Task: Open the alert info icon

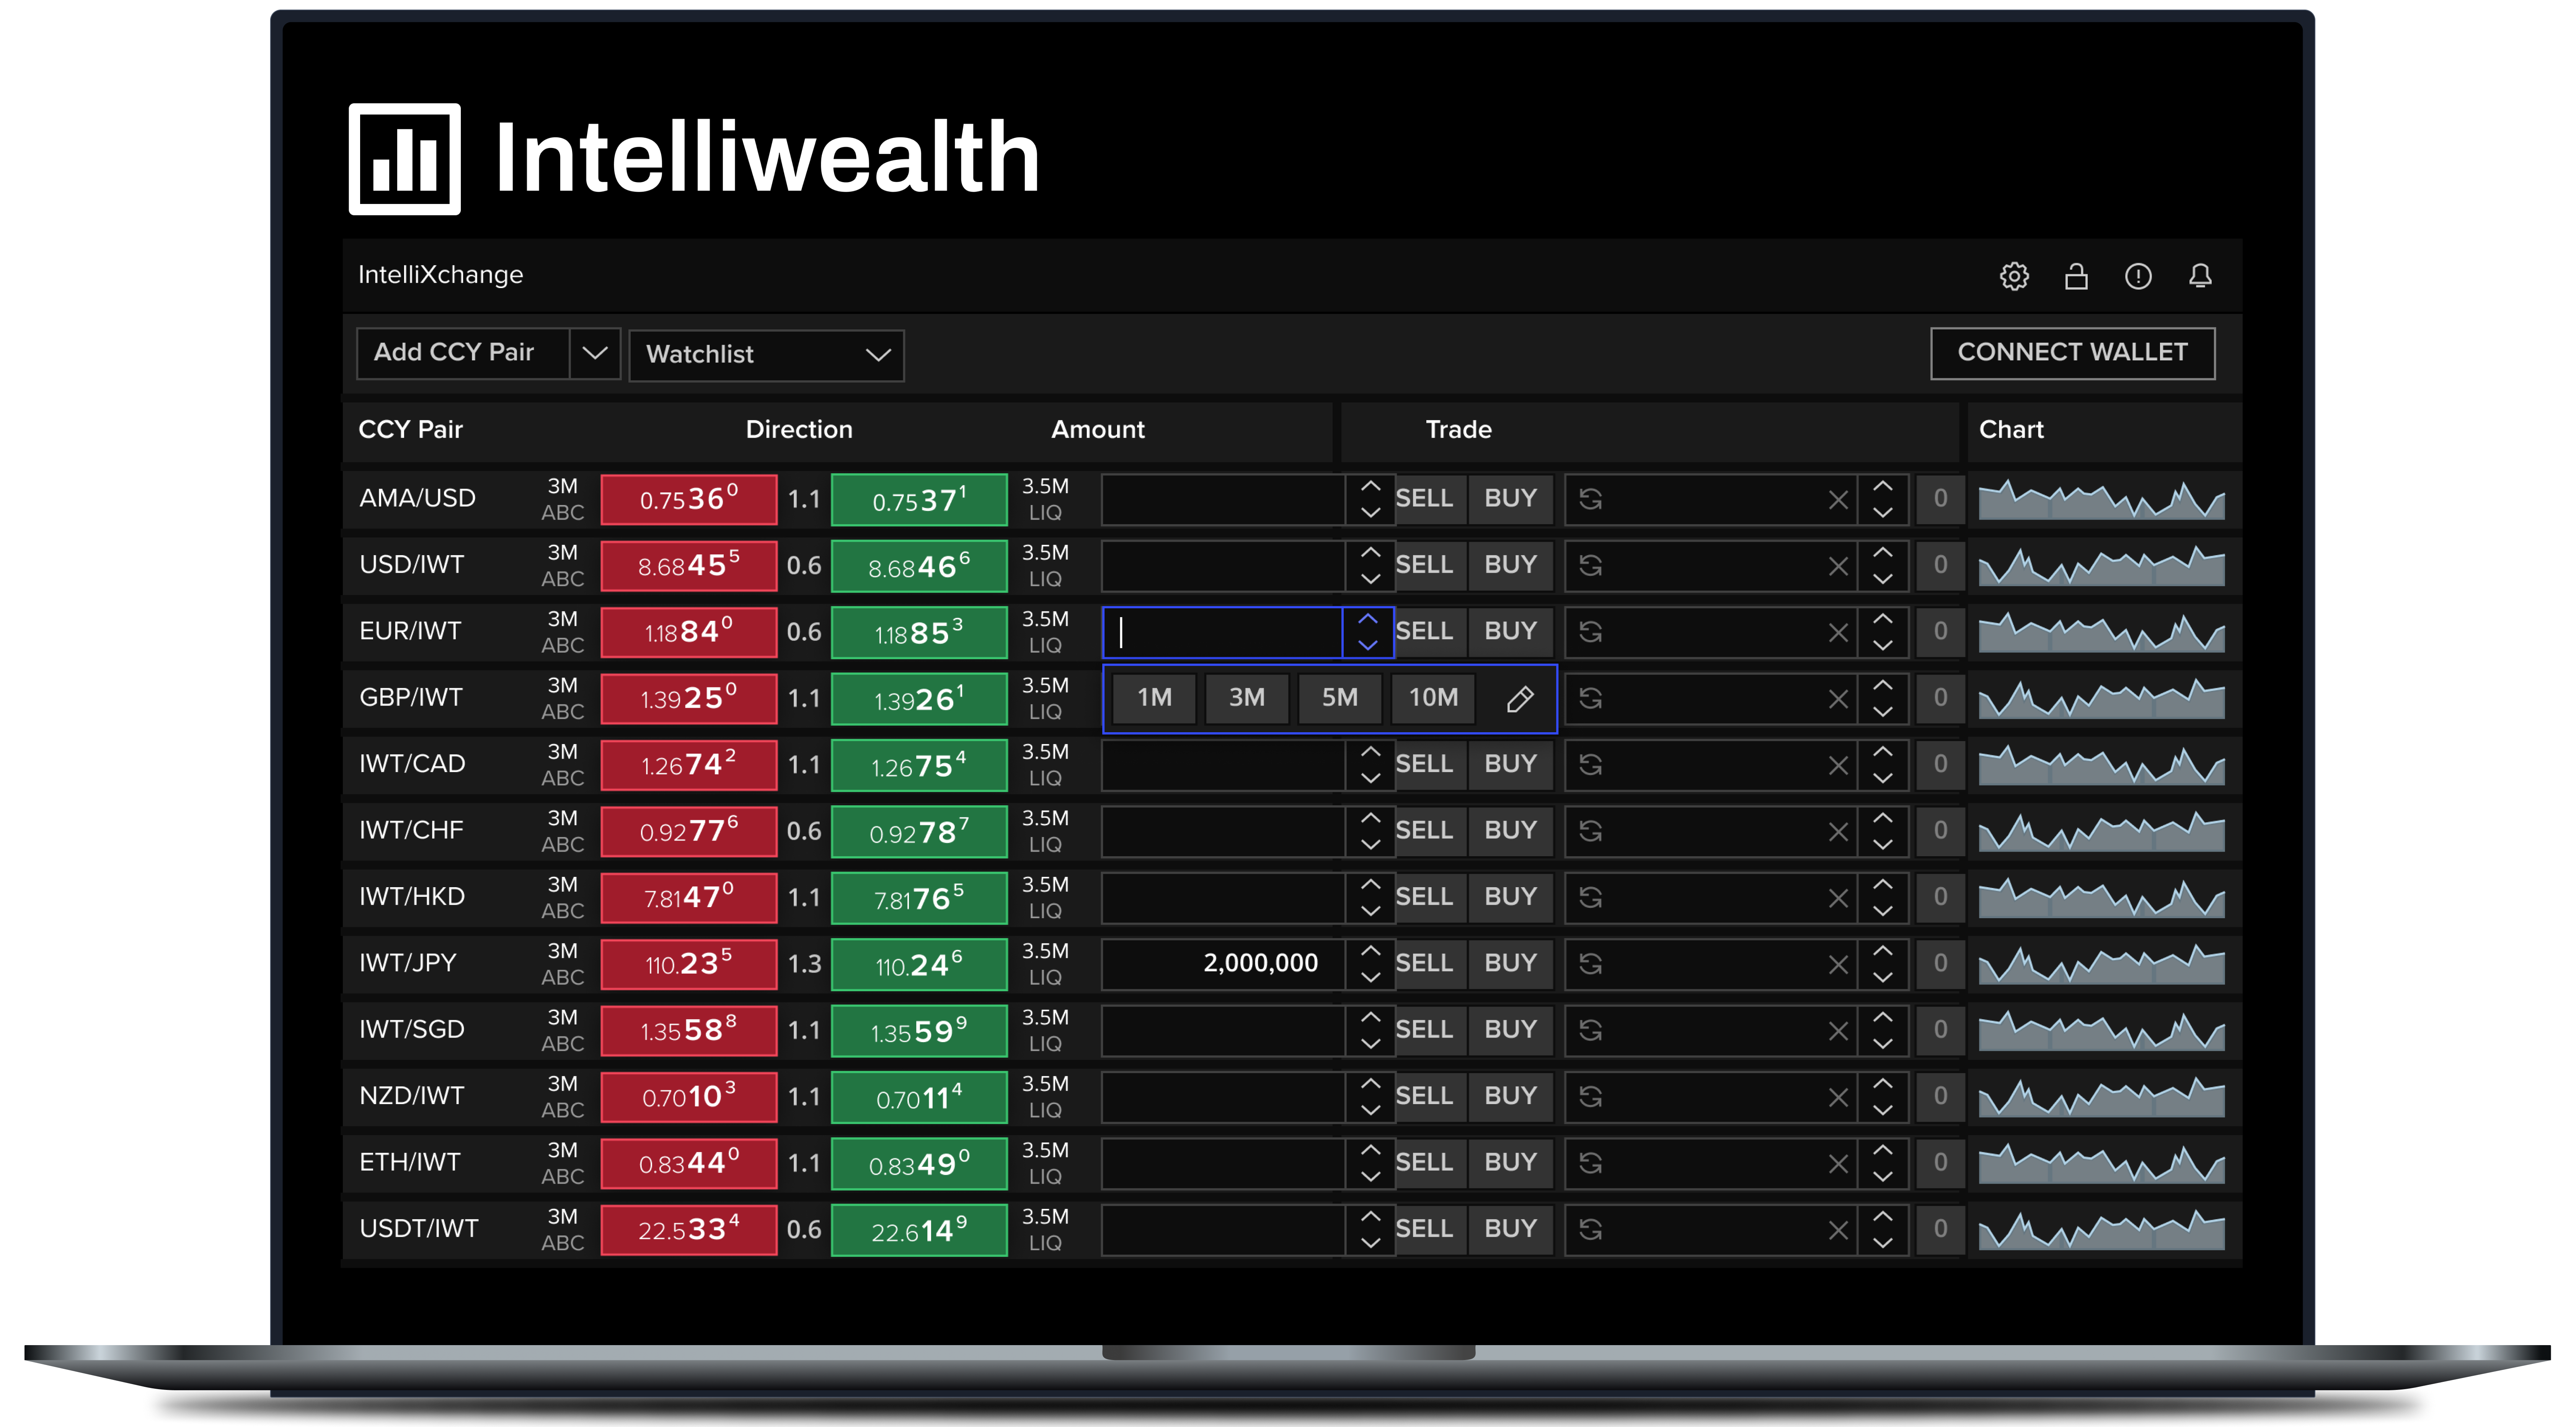Action: pyautogui.click(x=2138, y=276)
